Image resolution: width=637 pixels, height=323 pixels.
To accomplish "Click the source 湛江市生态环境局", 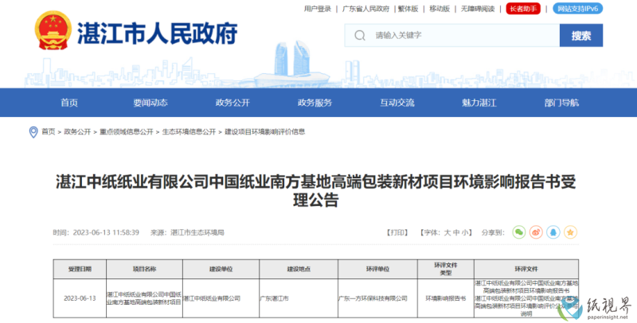I will coord(197,232).
